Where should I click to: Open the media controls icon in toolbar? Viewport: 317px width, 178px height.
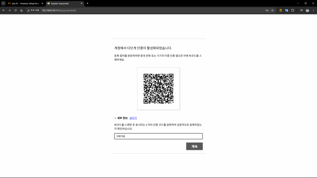301,10
